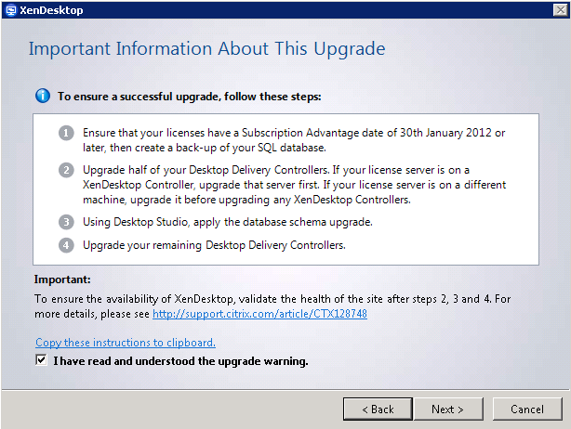Click the blue information icon
The image size is (571, 429).
42,95
